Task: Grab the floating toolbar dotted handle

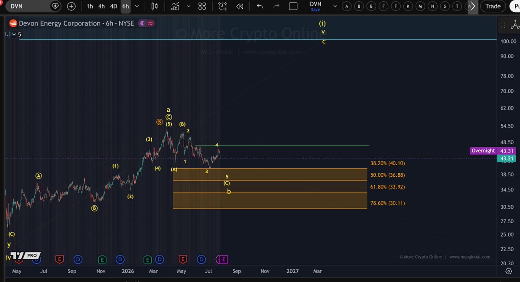Action: tap(502, 25)
